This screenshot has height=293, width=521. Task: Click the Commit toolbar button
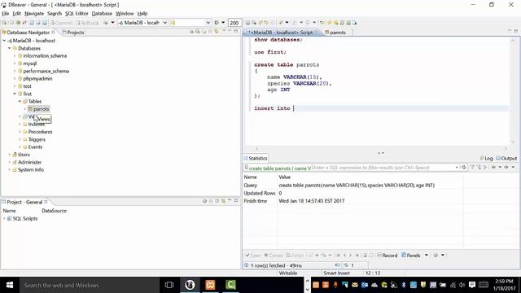[61, 23]
